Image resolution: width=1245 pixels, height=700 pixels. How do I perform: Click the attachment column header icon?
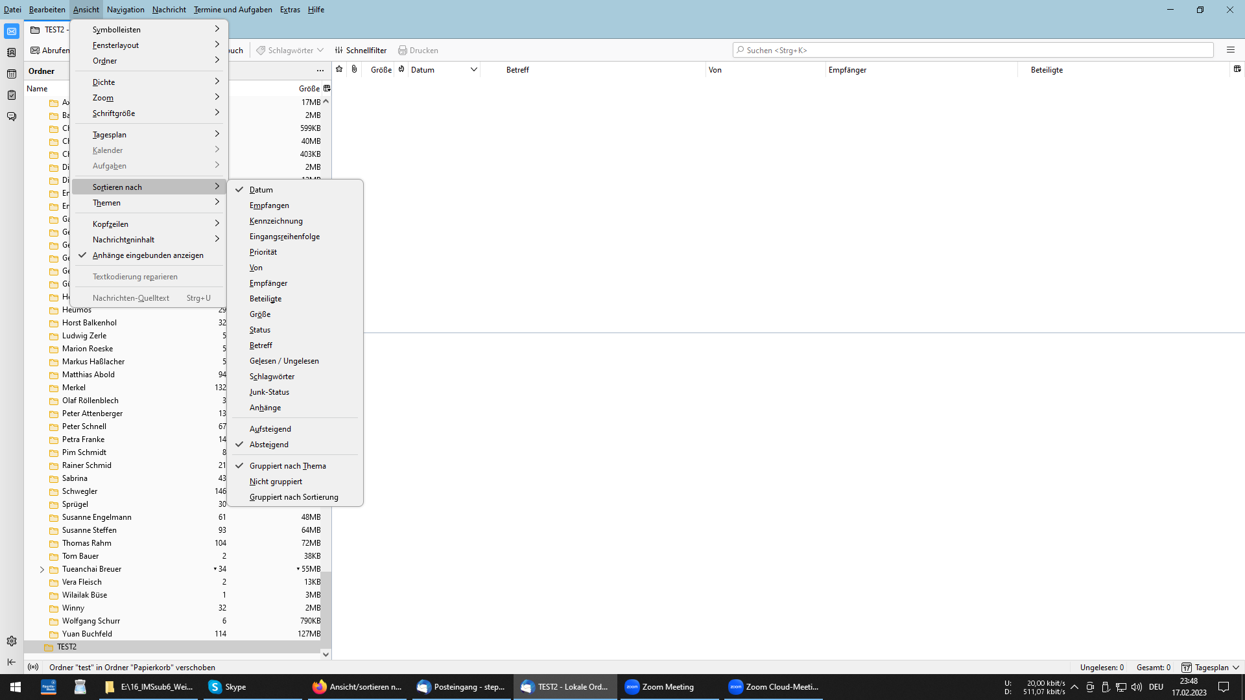[354, 69]
